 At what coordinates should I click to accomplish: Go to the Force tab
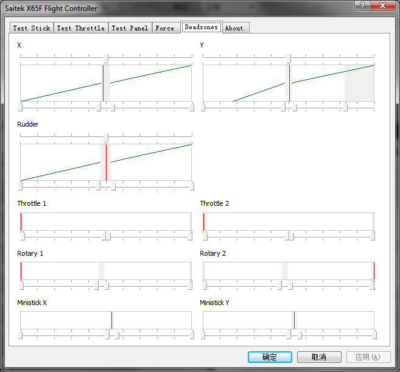165,28
